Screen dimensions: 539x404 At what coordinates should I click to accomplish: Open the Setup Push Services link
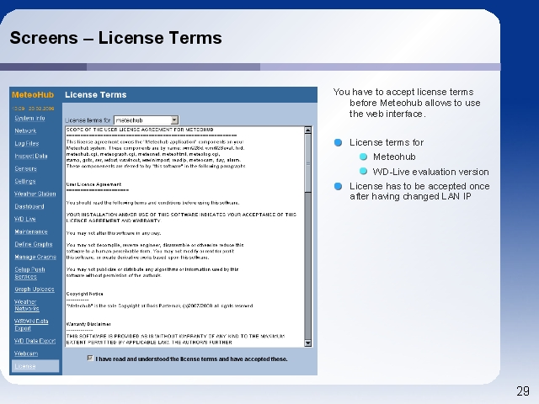(30, 273)
